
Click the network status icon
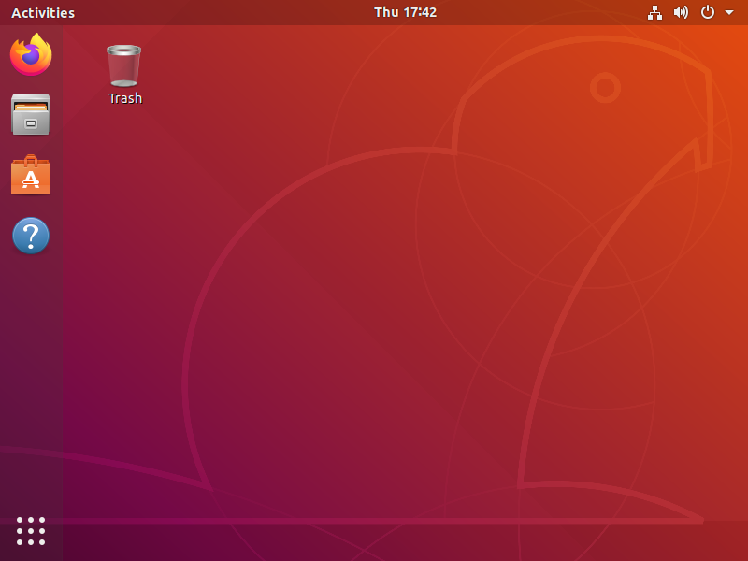click(x=654, y=12)
